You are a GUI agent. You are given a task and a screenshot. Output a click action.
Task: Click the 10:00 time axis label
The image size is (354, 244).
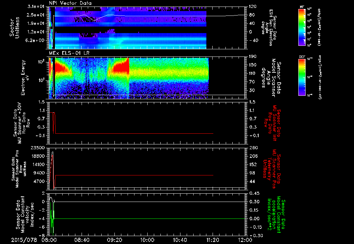(x=147, y=240)
